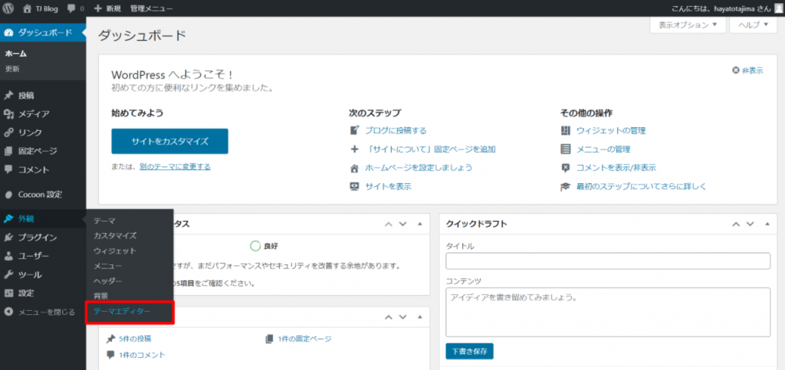Collapse the 概要 box with triangle toggle
The width and height of the screenshot is (785, 370).
pos(420,317)
